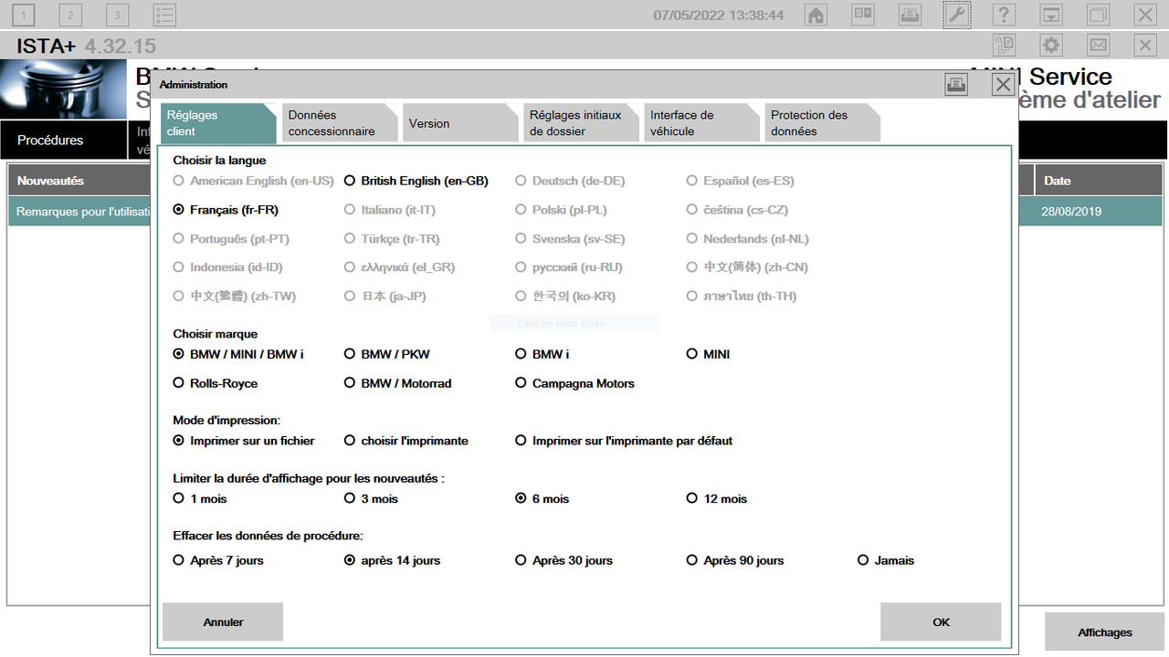Open the operations list icon
1169x657 pixels.
coord(164,15)
